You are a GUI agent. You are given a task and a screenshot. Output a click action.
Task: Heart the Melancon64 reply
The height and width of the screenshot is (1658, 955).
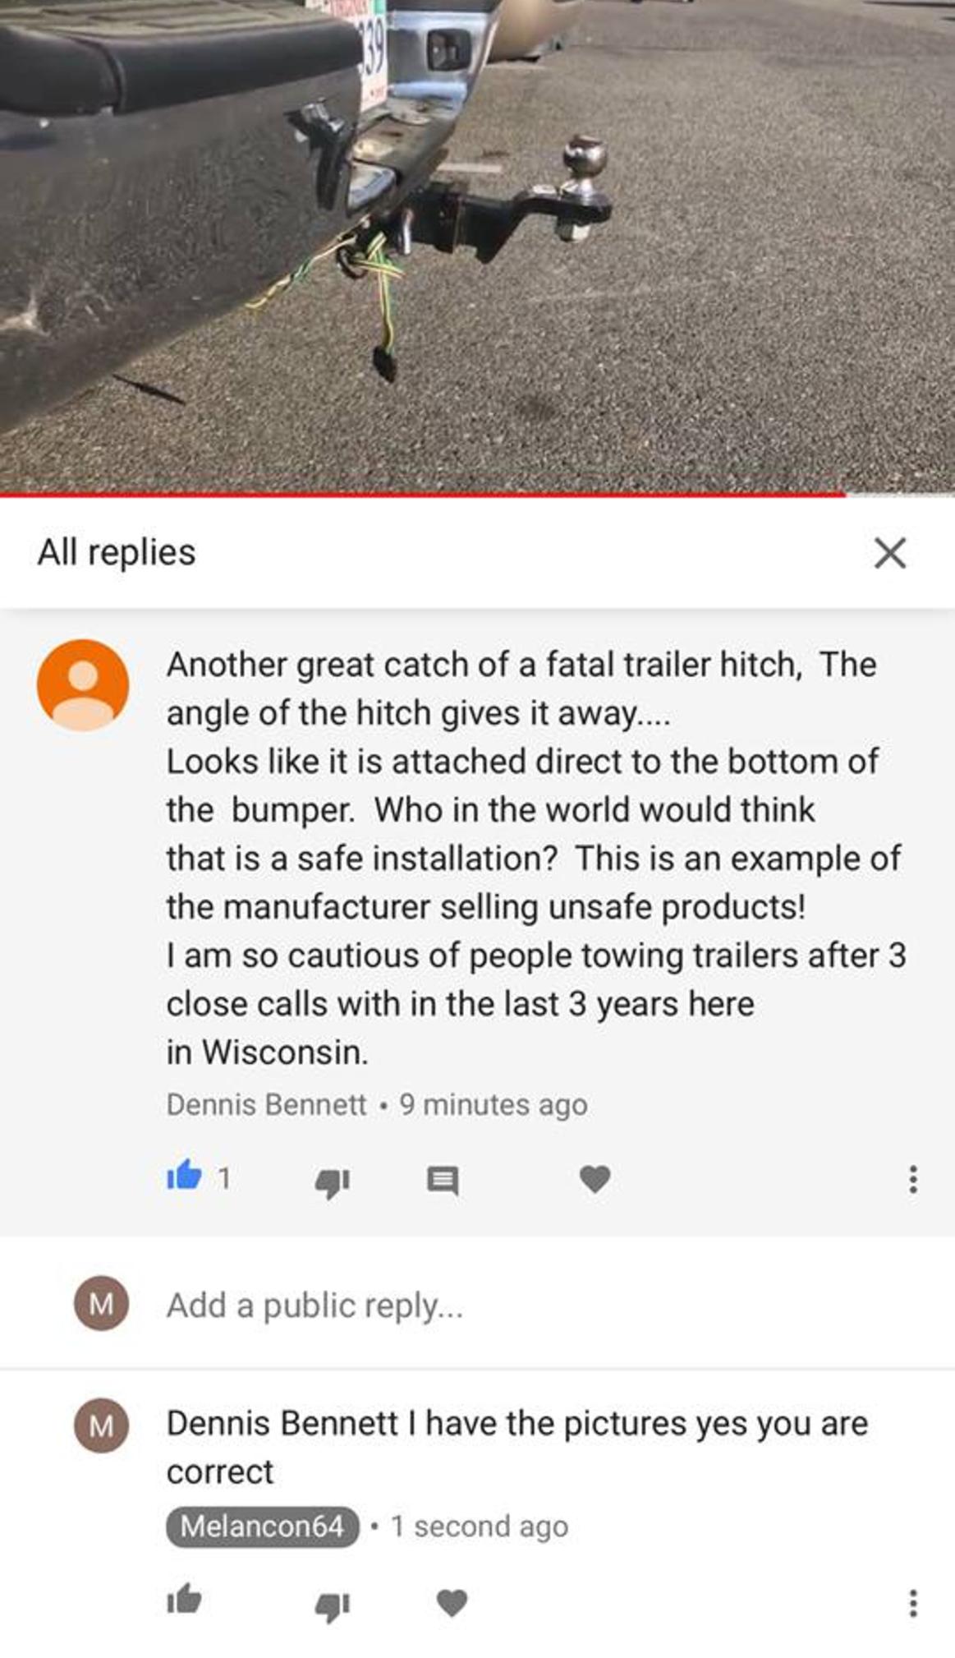tap(452, 1603)
